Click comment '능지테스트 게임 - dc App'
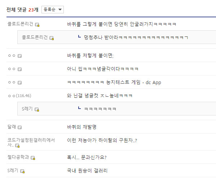Image resolution: width=216 pixels, height=179 pixels. (x=114, y=82)
